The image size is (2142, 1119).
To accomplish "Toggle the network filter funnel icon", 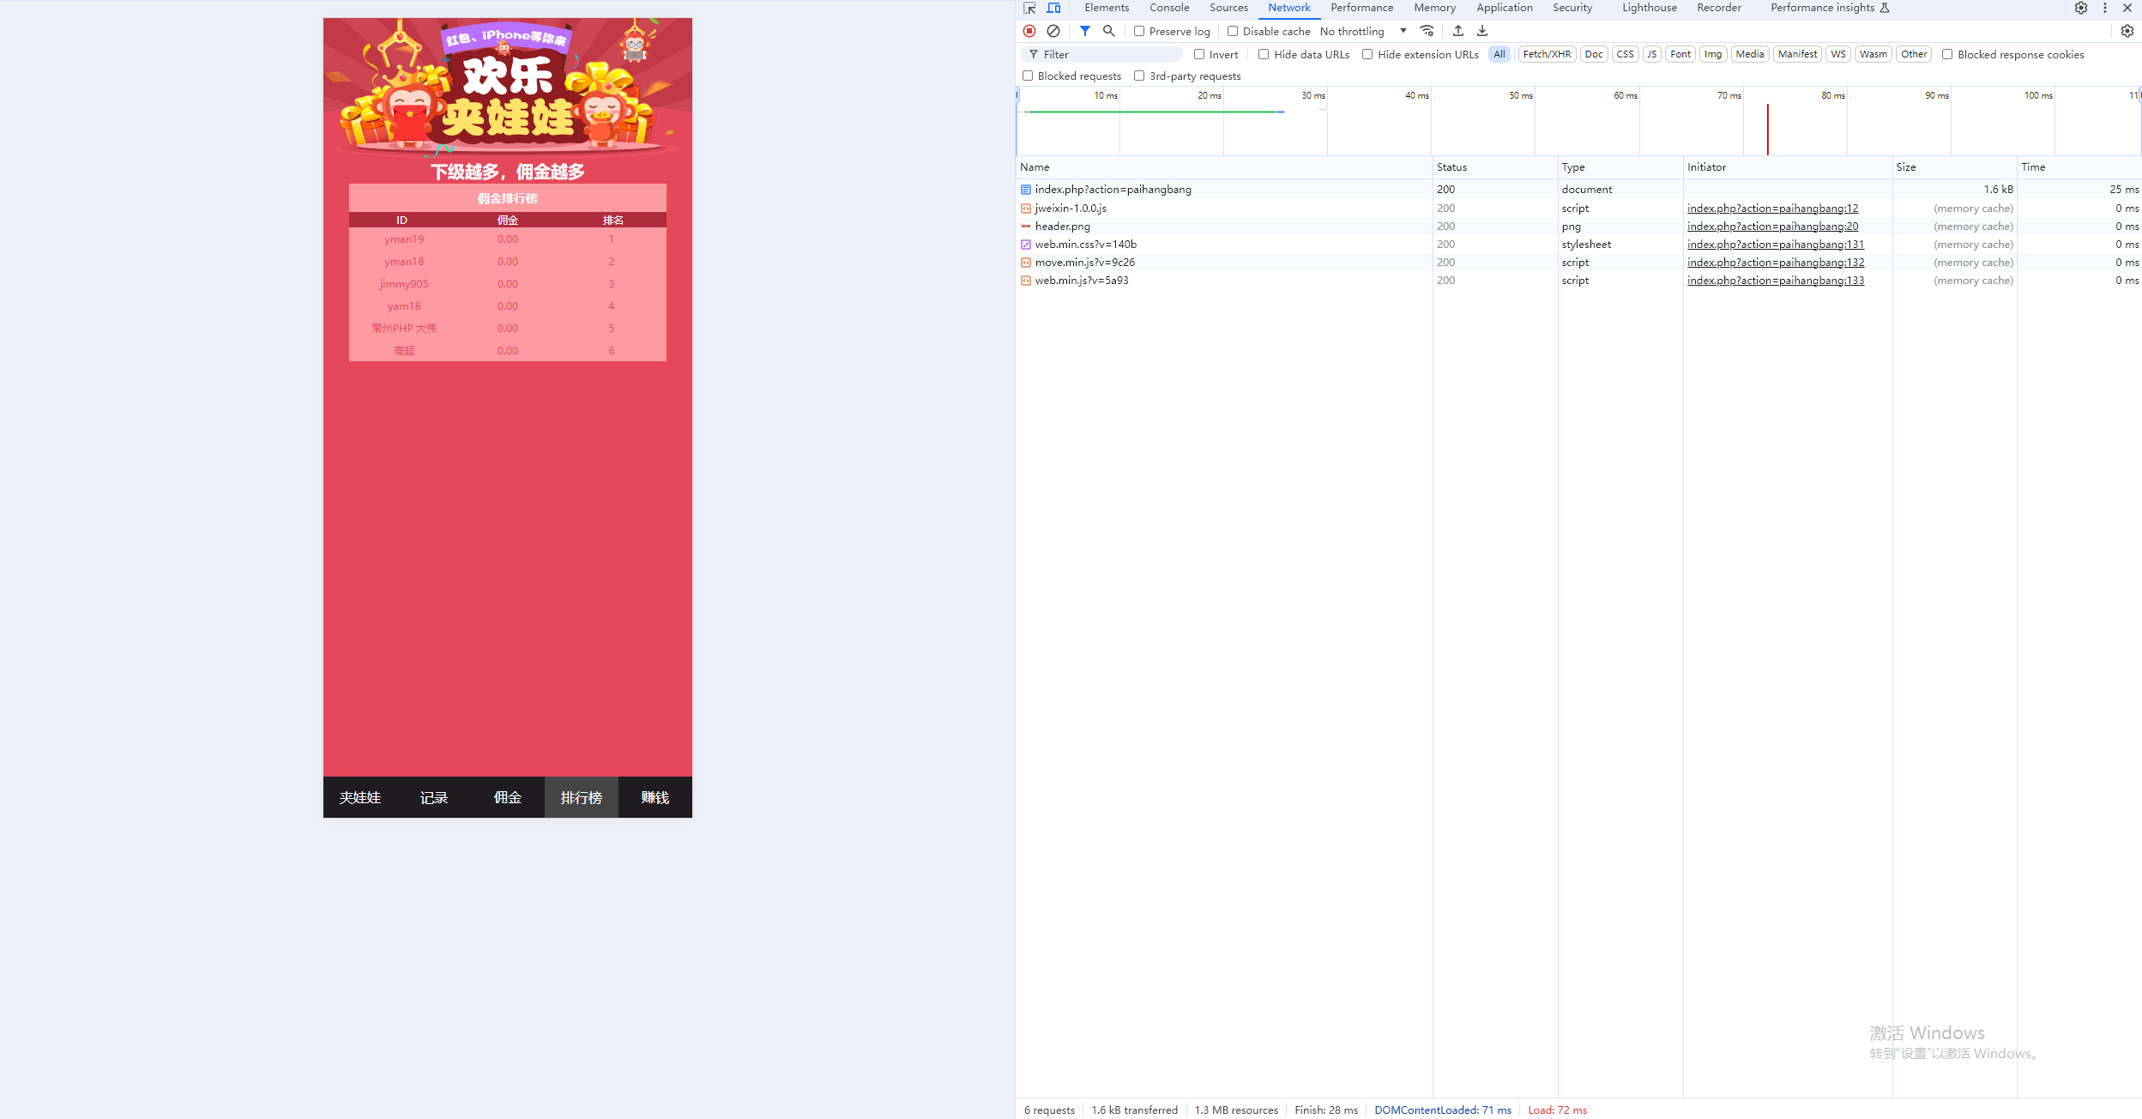I will point(1085,31).
